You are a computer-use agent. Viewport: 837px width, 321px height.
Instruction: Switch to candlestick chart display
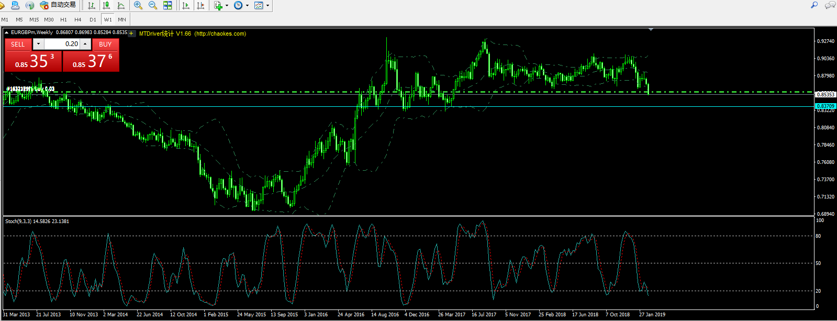(106, 5)
